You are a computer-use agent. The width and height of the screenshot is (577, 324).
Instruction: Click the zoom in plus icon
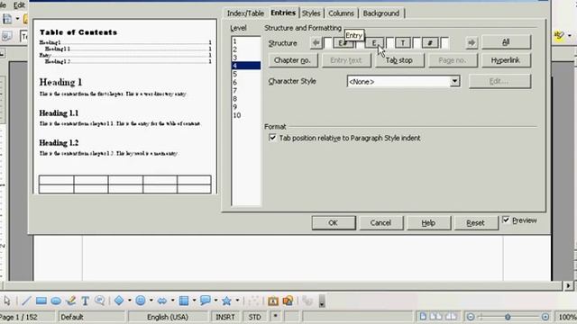545,317
